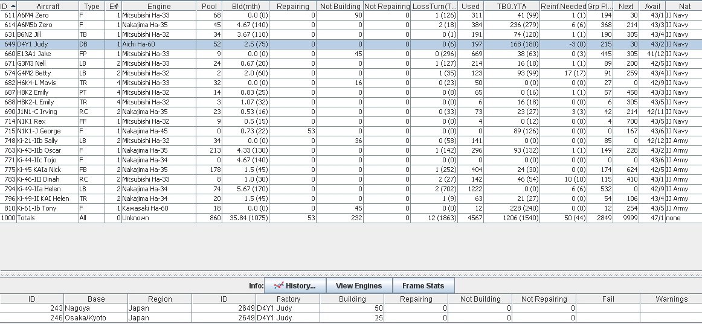This screenshot has width=702, height=324.
Task: Sort lower table by Warnings column header
Action: pyautogui.click(x=671, y=299)
